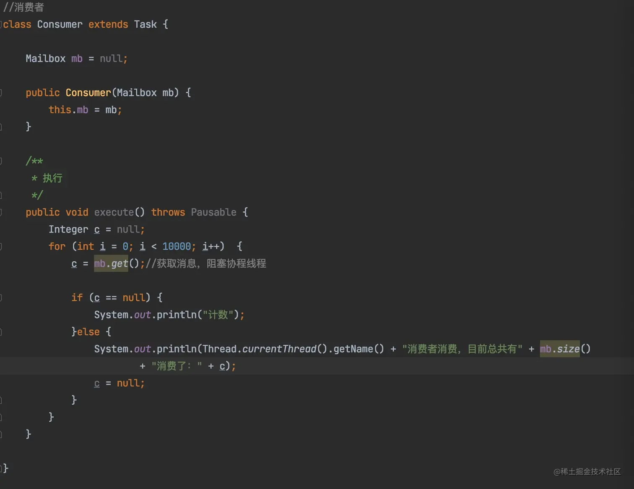Click the "if" keyword
Viewport: 634px width, 489px height.
[77, 298]
